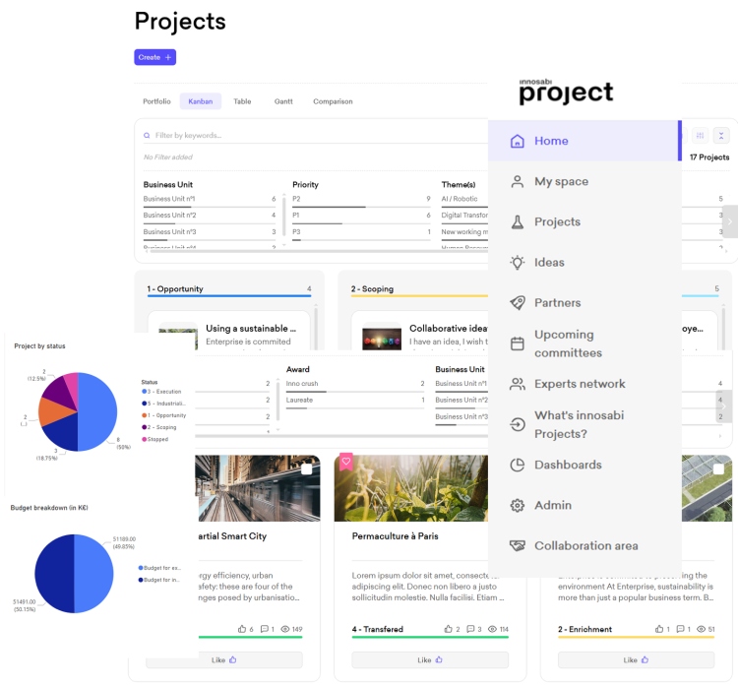Switch to the Comparison tab

333,101
